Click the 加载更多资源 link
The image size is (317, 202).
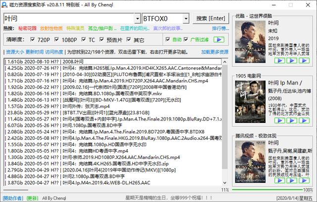[215, 52]
